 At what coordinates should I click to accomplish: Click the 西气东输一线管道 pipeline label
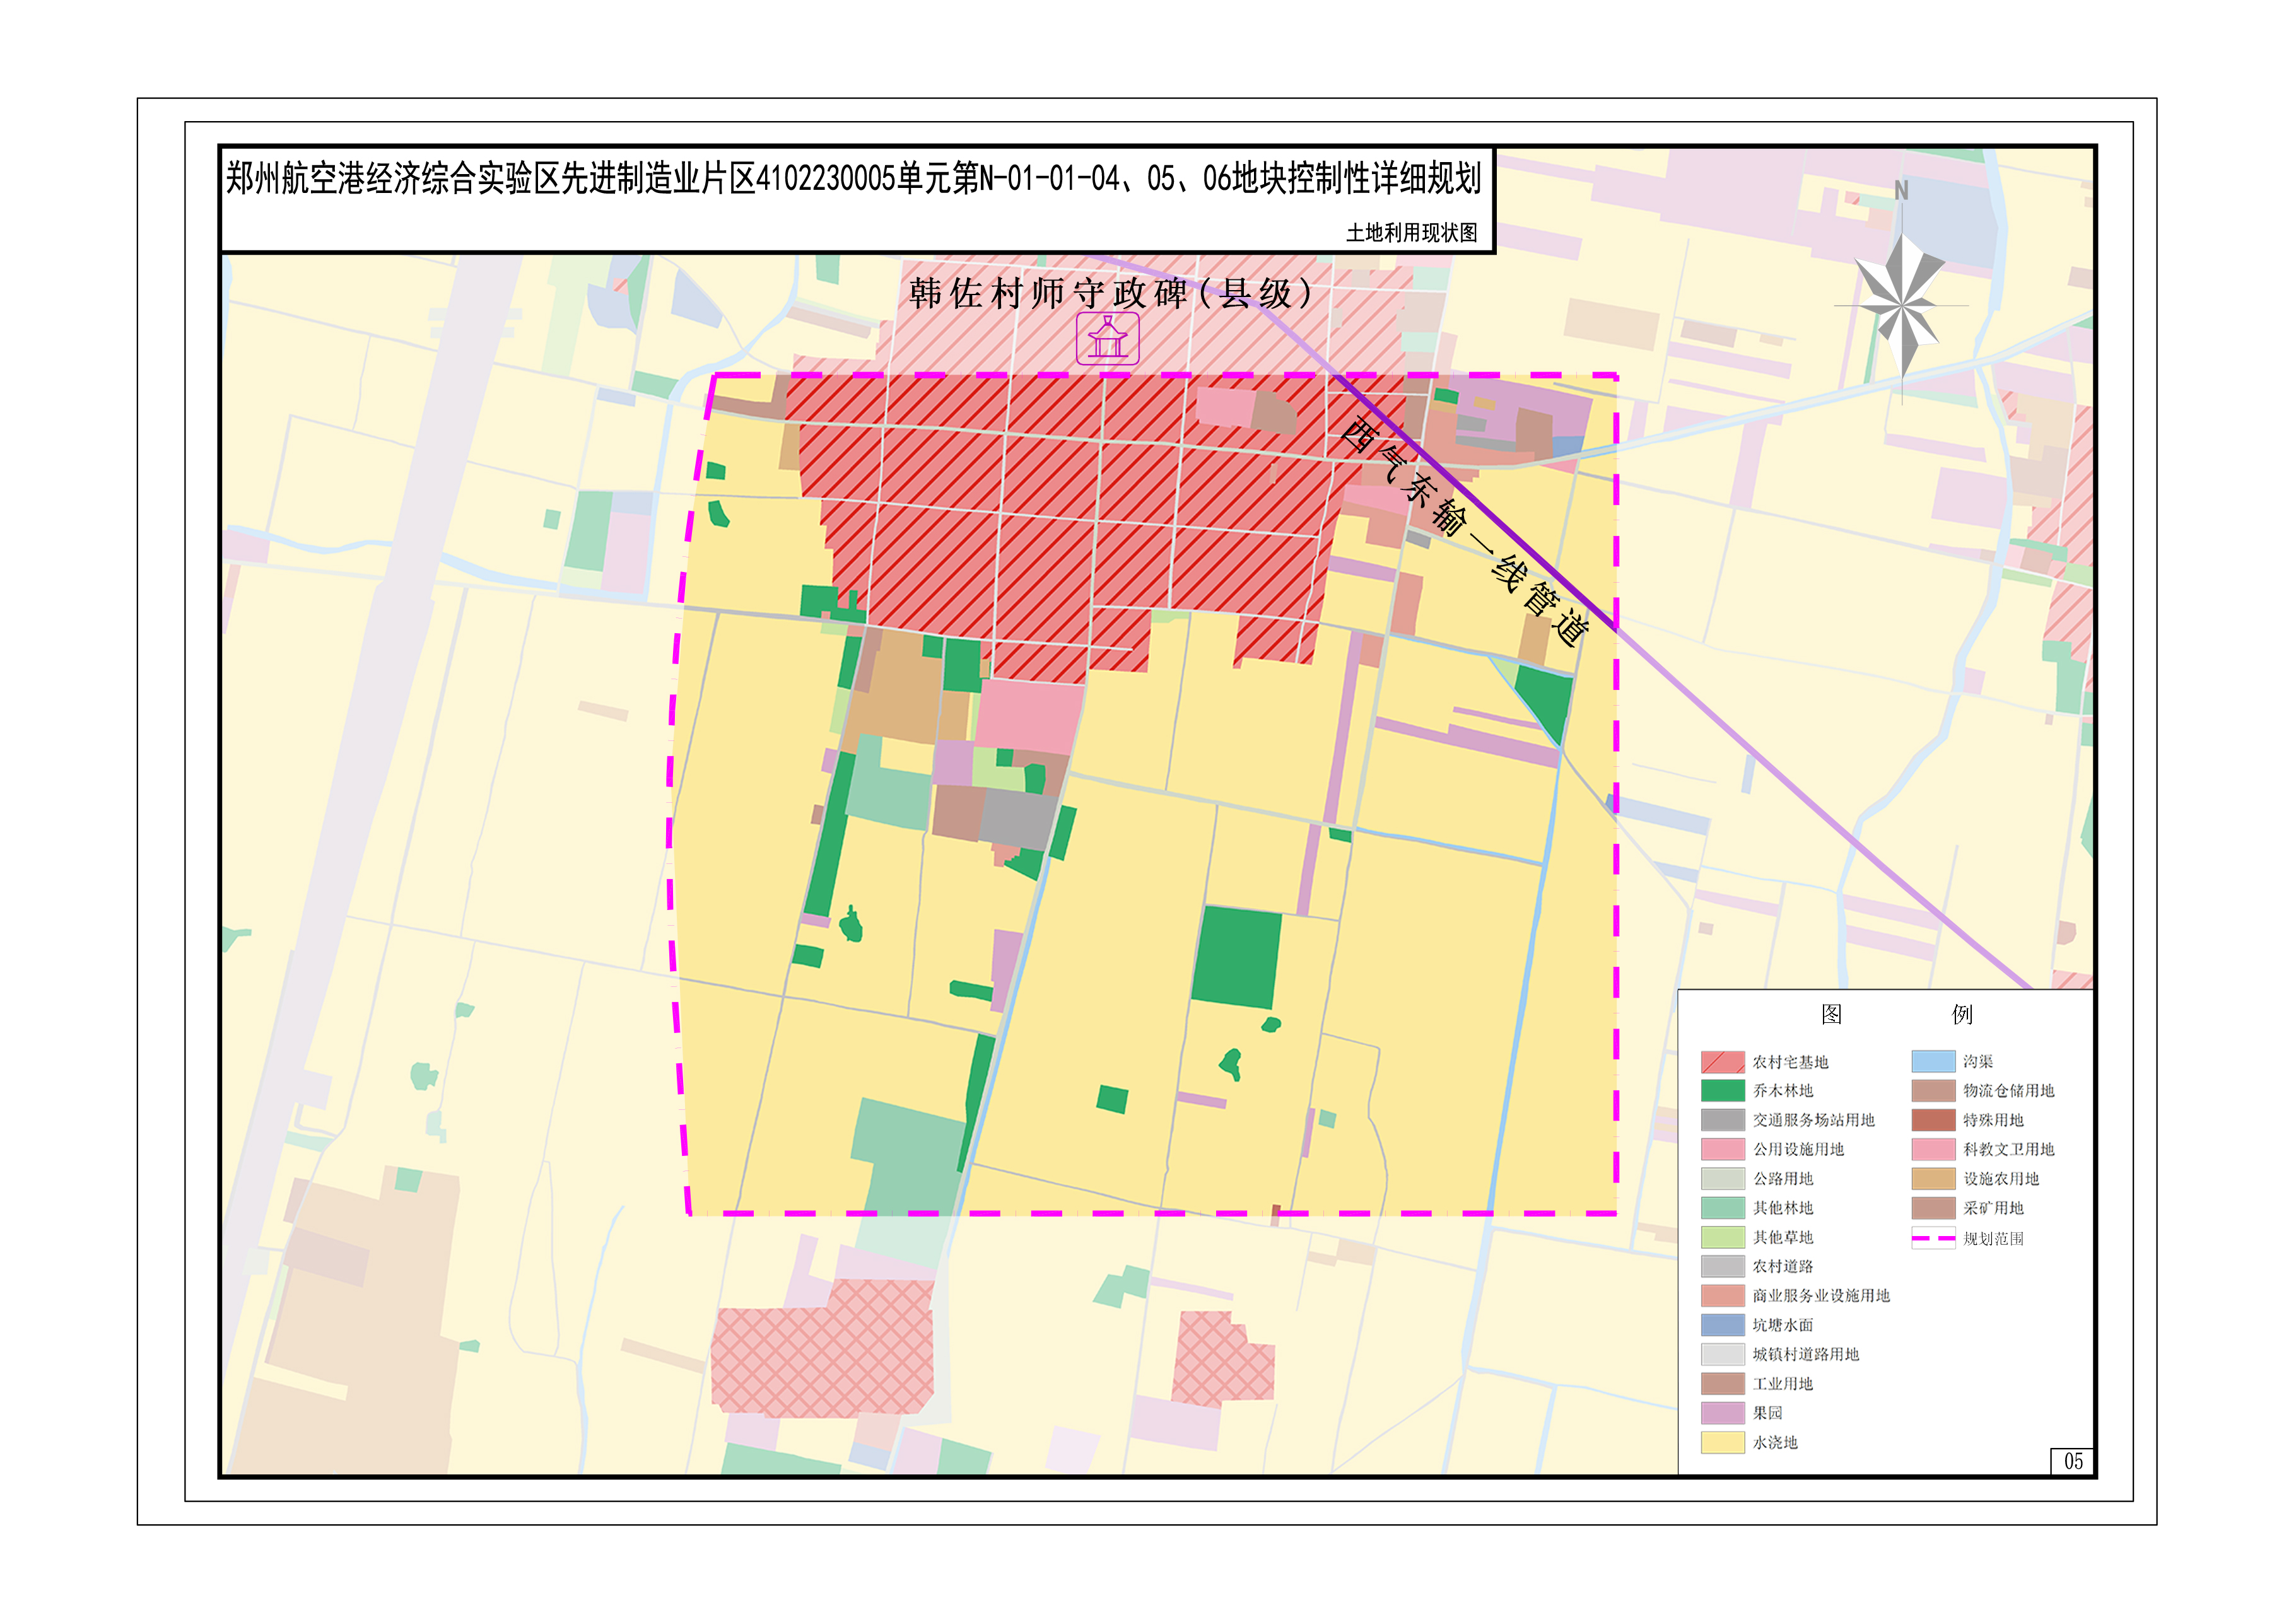click(x=1465, y=531)
